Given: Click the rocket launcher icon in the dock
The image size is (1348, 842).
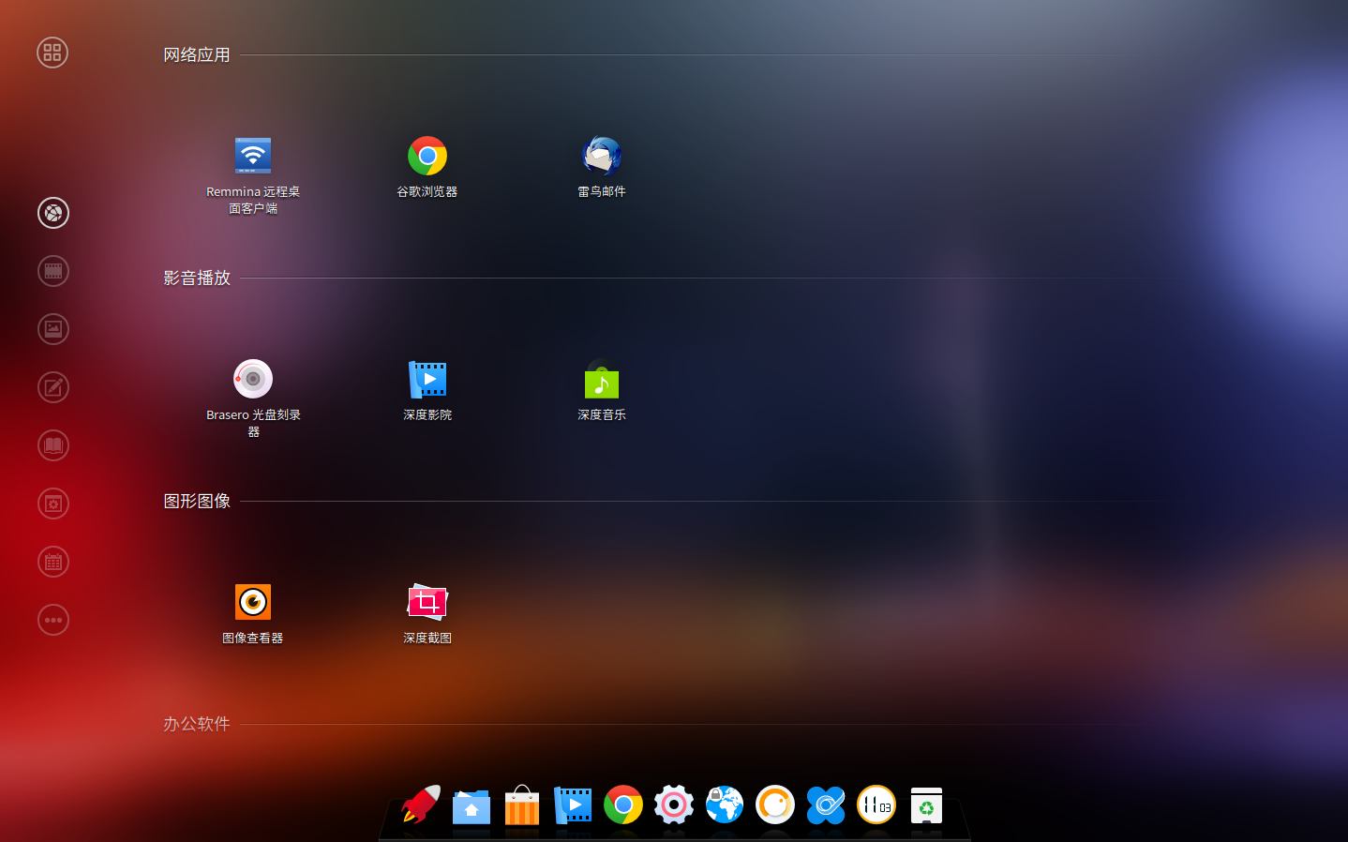Looking at the screenshot, I should tap(421, 805).
